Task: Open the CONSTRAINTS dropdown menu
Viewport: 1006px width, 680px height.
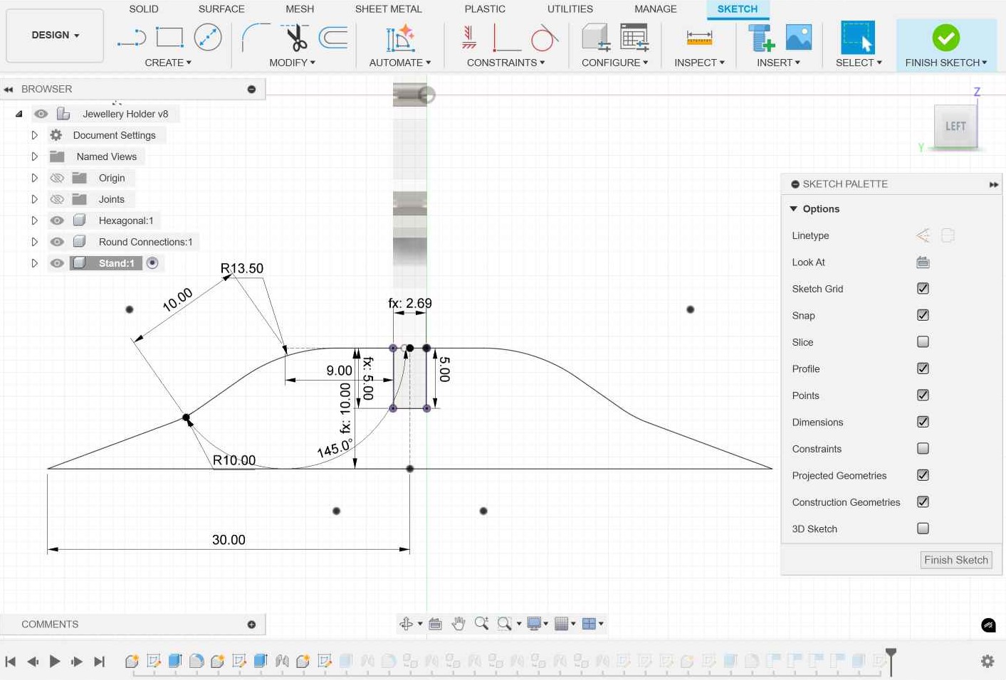Action: click(505, 63)
